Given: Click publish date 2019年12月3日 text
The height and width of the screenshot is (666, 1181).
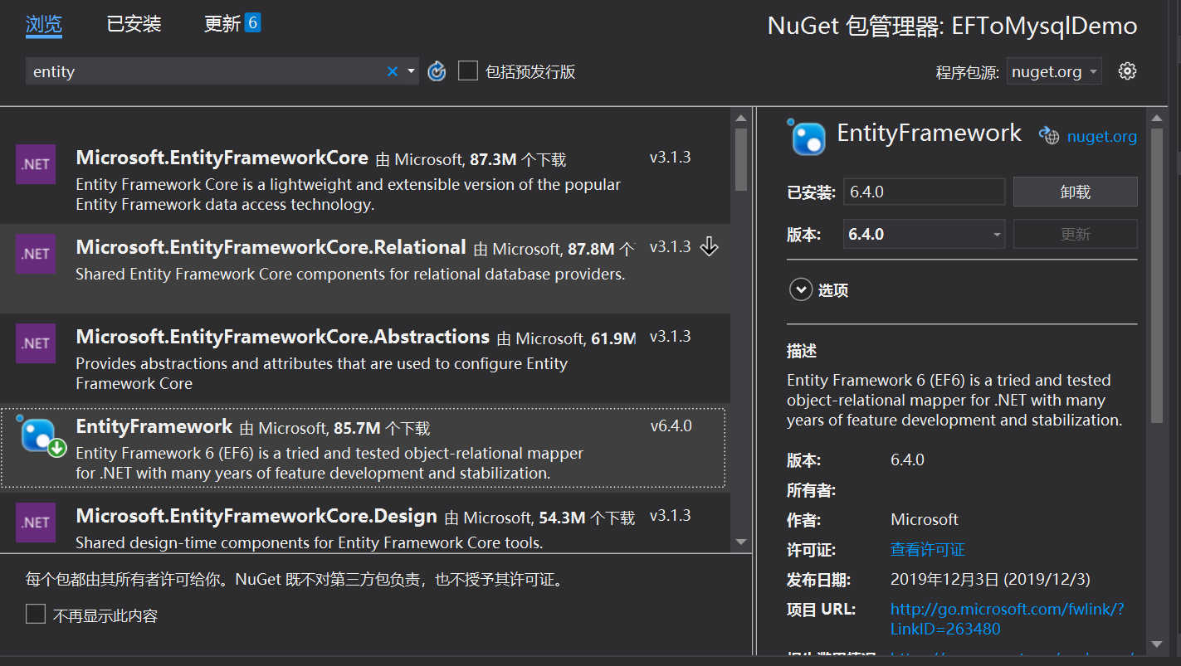Looking at the screenshot, I should tap(990, 579).
